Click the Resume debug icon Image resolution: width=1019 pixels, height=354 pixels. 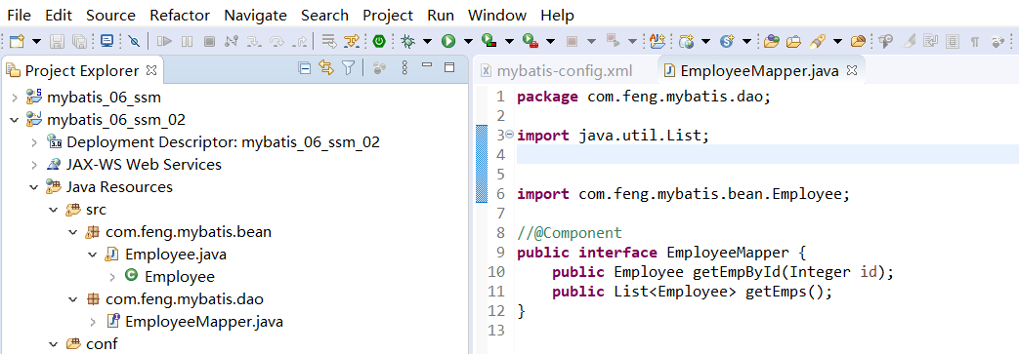pos(164,42)
